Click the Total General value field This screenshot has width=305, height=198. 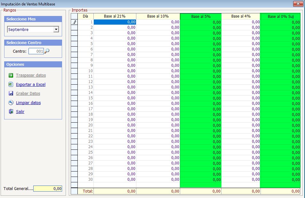(x=47, y=189)
